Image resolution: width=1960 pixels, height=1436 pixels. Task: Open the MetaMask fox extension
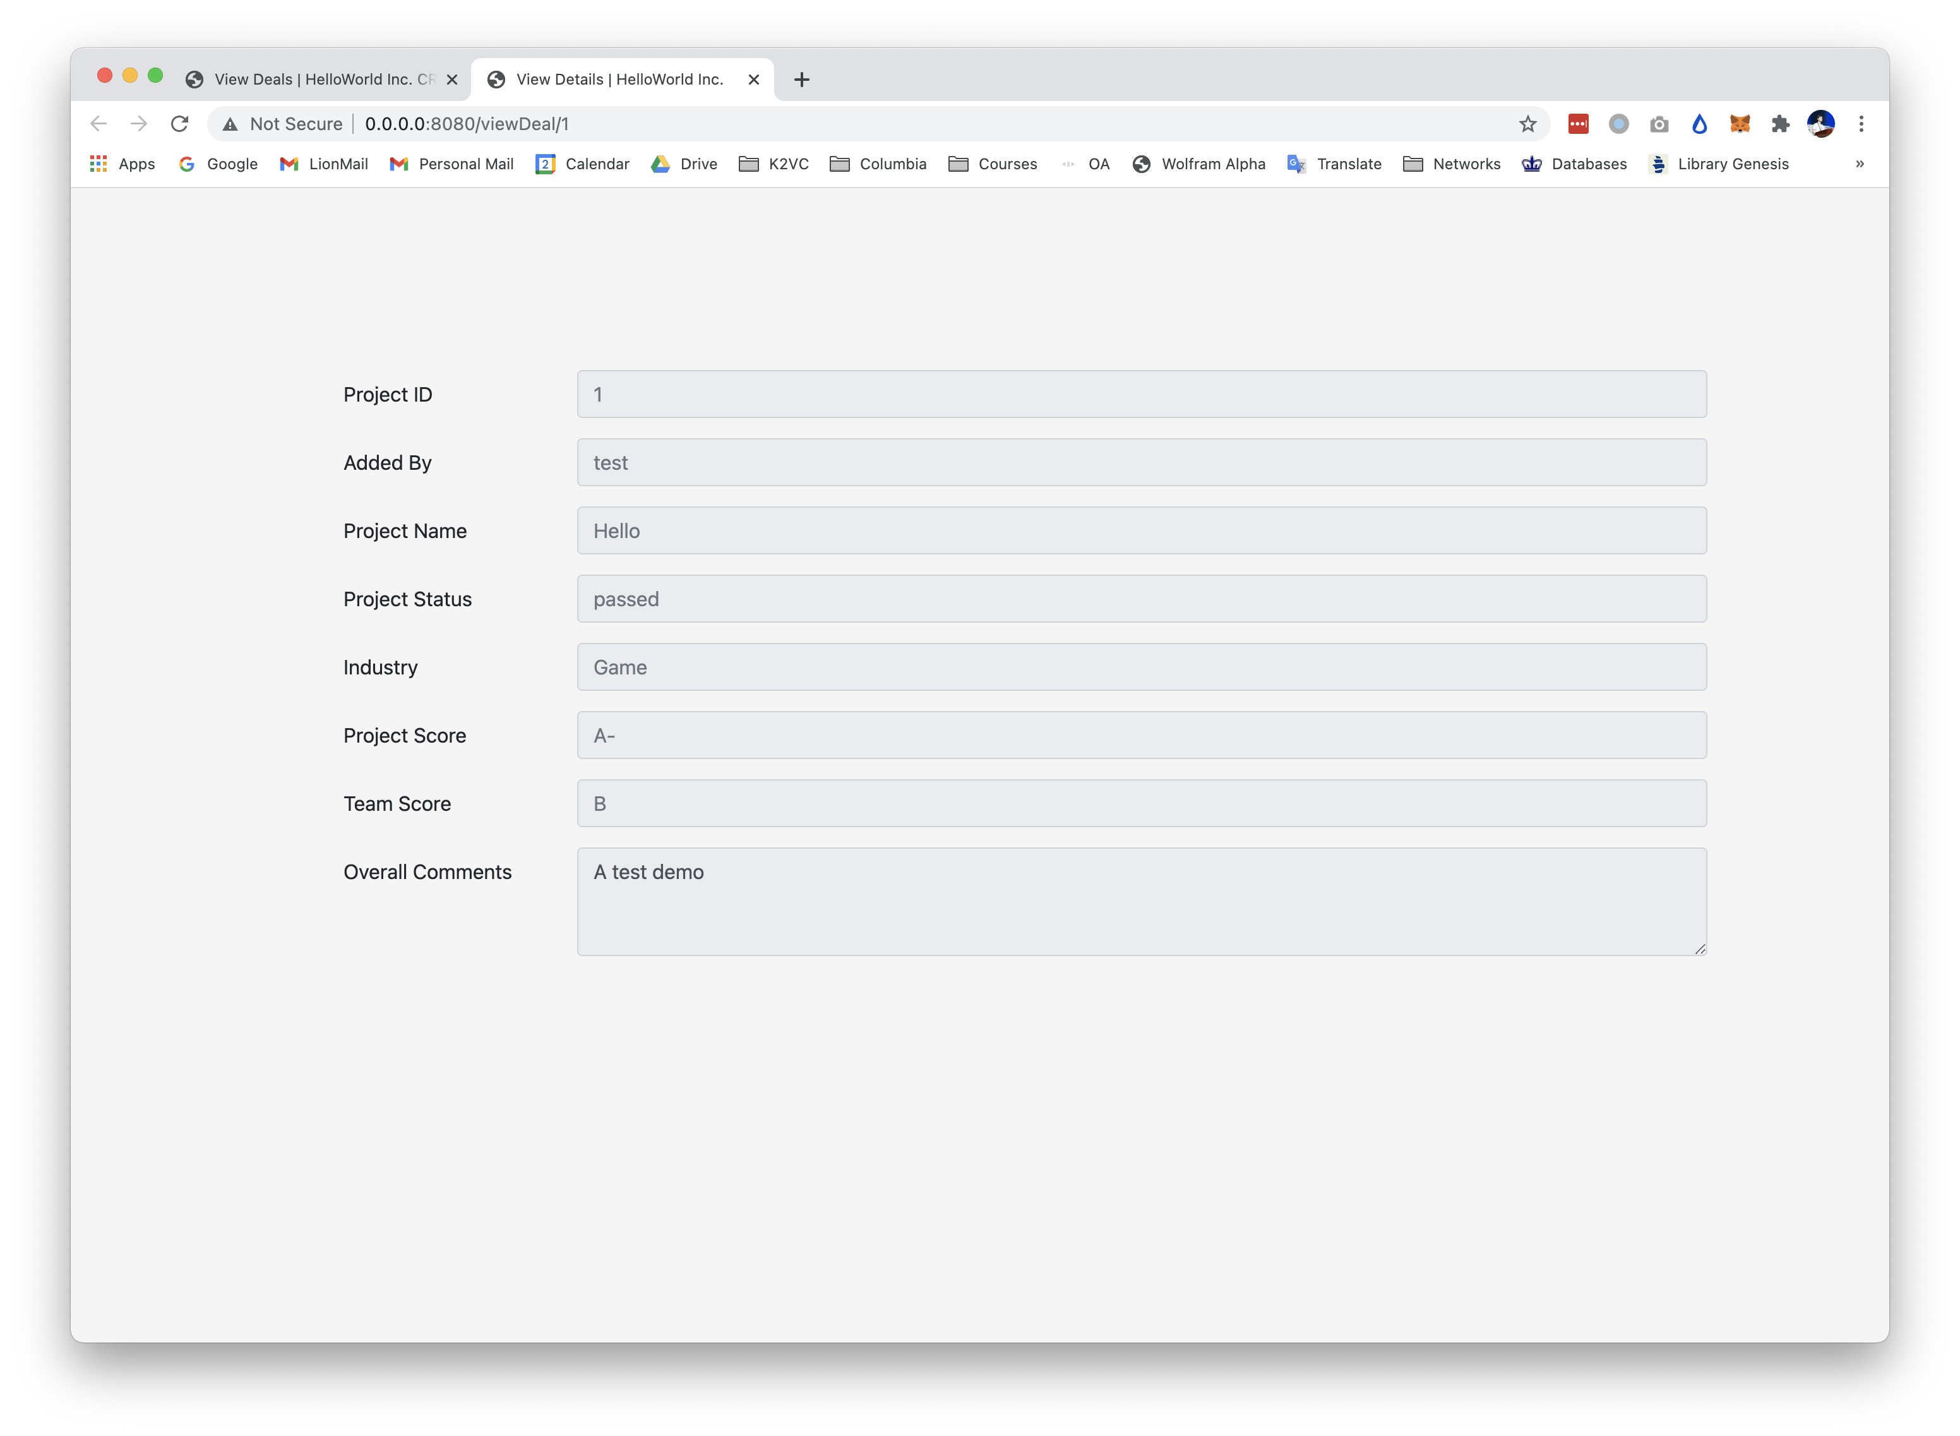click(x=1739, y=124)
